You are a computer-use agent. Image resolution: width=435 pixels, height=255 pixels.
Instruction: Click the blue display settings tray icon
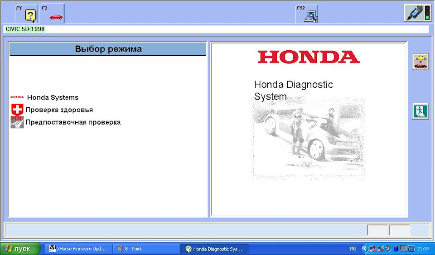pyautogui.click(x=411, y=249)
